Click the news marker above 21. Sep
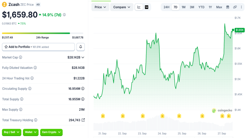 pyautogui.click(x=103, y=116)
